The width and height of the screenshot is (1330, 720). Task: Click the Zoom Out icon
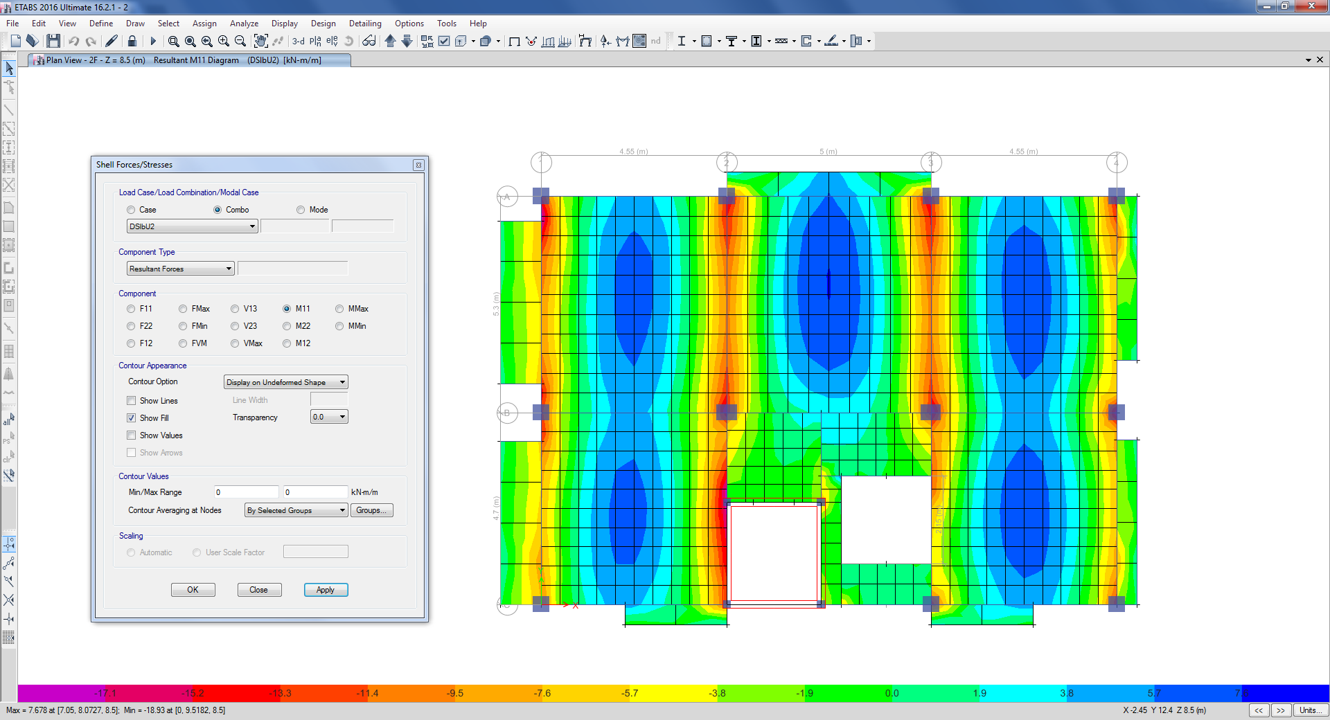click(x=240, y=41)
